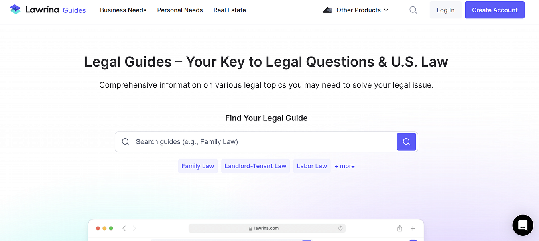Open the Personal Needs menu

coord(180,10)
